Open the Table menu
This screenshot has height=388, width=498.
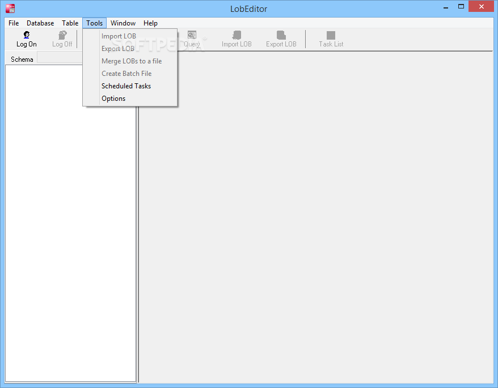70,23
